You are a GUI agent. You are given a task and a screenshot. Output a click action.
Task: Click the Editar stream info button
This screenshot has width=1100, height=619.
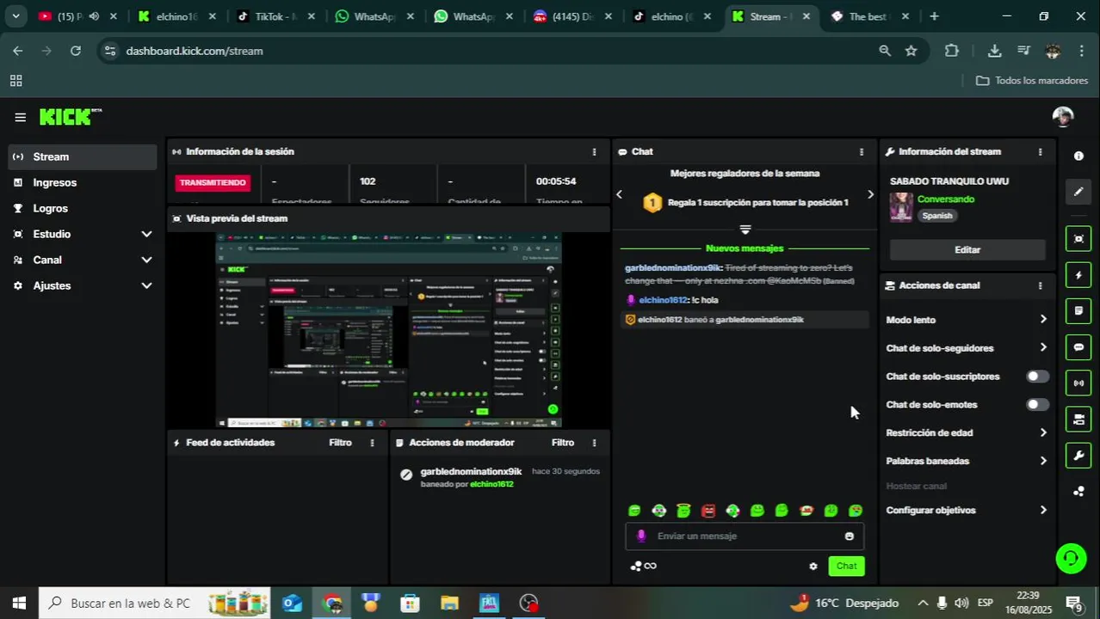tap(967, 249)
